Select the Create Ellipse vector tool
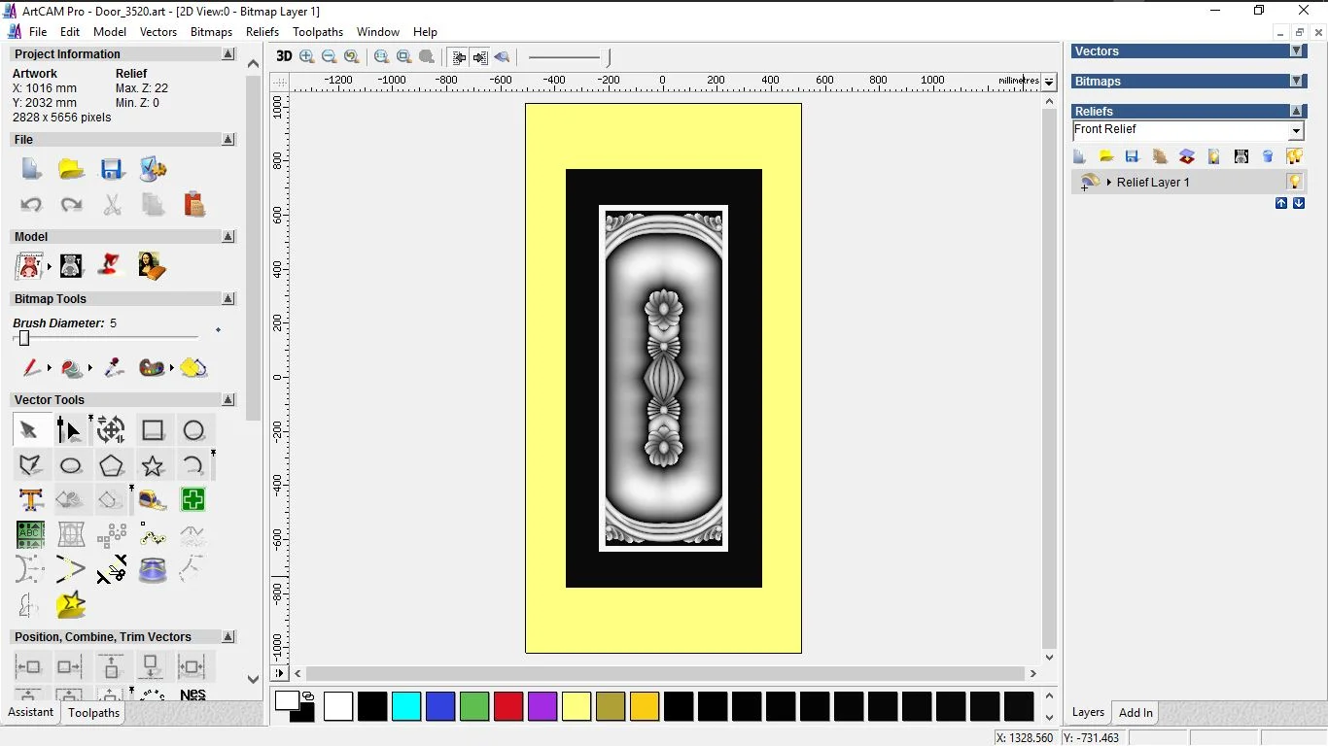This screenshot has height=746, width=1328. point(70,465)
